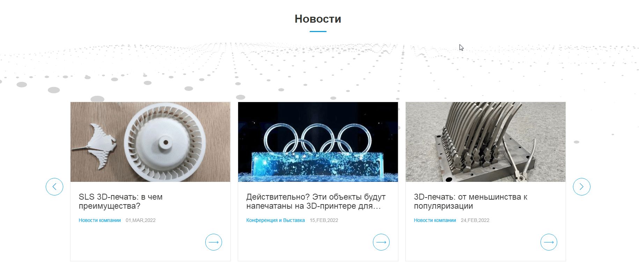
Task: Open the Olympic rings image
Action: point(318,142)
